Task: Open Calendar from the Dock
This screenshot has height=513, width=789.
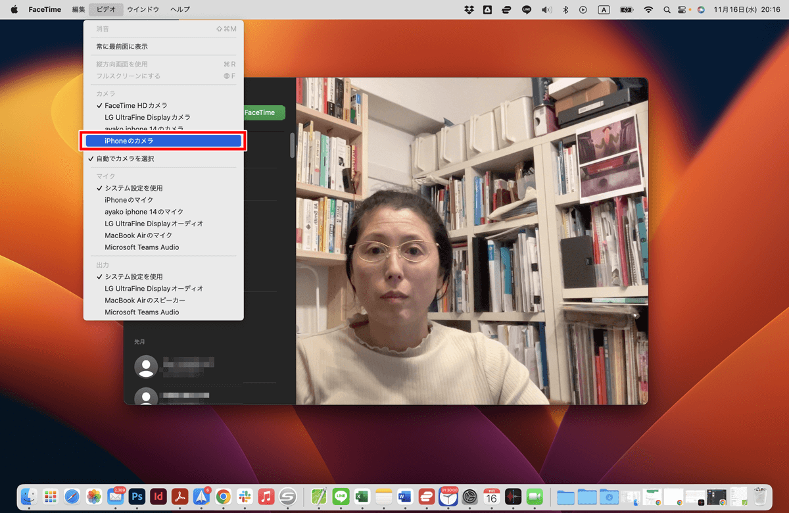Action: (492, 497)
